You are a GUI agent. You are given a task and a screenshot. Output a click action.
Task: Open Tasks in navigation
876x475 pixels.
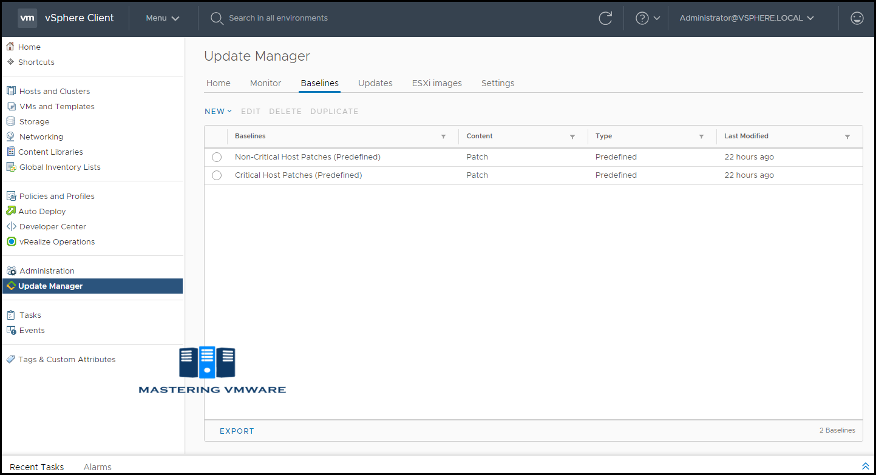click(x=30, y=315)
